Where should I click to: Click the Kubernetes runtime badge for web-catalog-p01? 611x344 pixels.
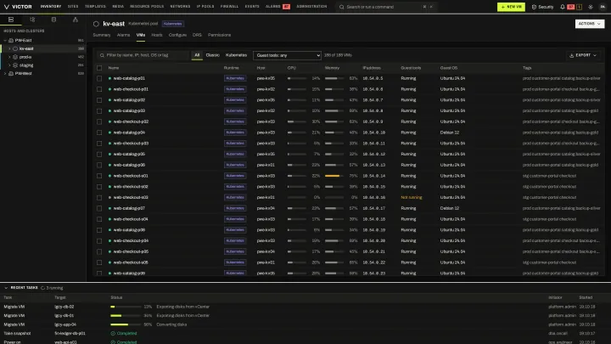pyautogui.click(x=235, y=78)
